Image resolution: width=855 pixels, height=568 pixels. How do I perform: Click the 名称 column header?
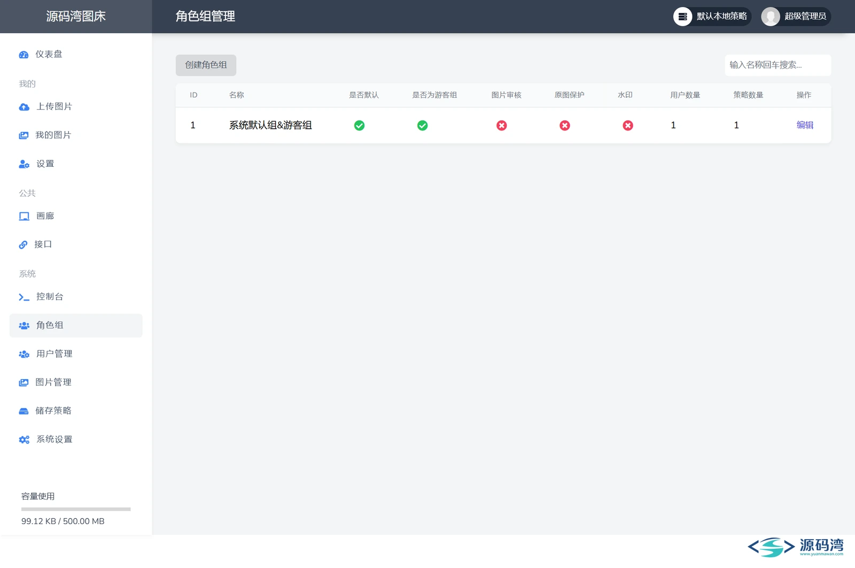[x=237, y=95]
